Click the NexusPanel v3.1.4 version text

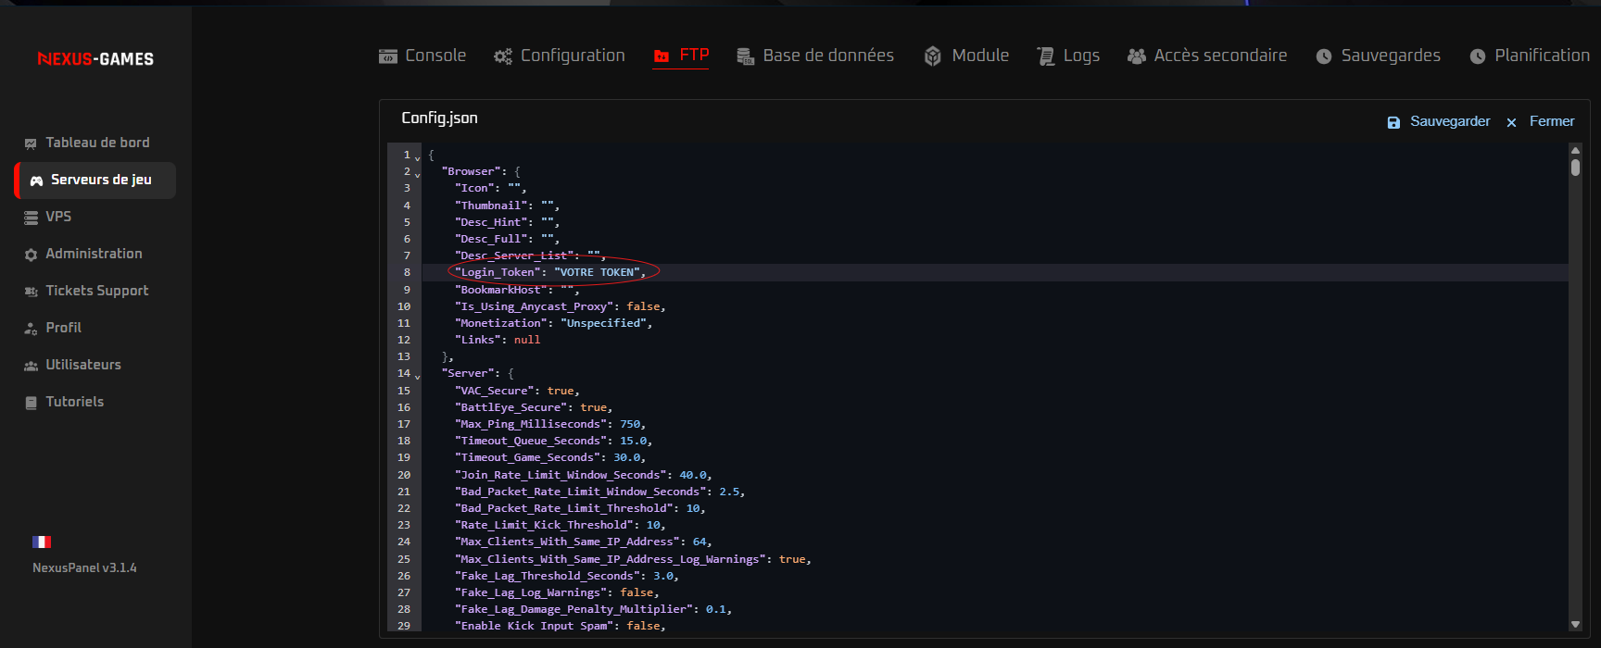pyautogui.click(x=84, y=568)
